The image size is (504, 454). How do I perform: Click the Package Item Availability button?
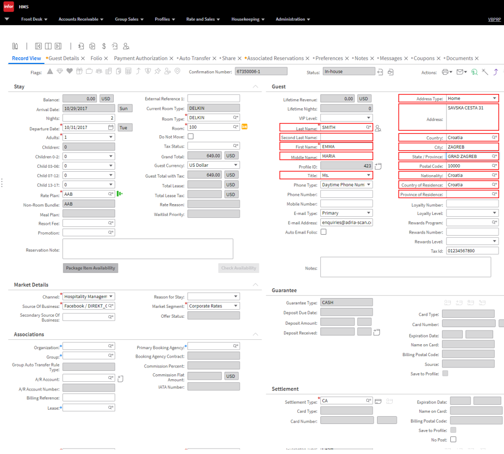point(91,268)
